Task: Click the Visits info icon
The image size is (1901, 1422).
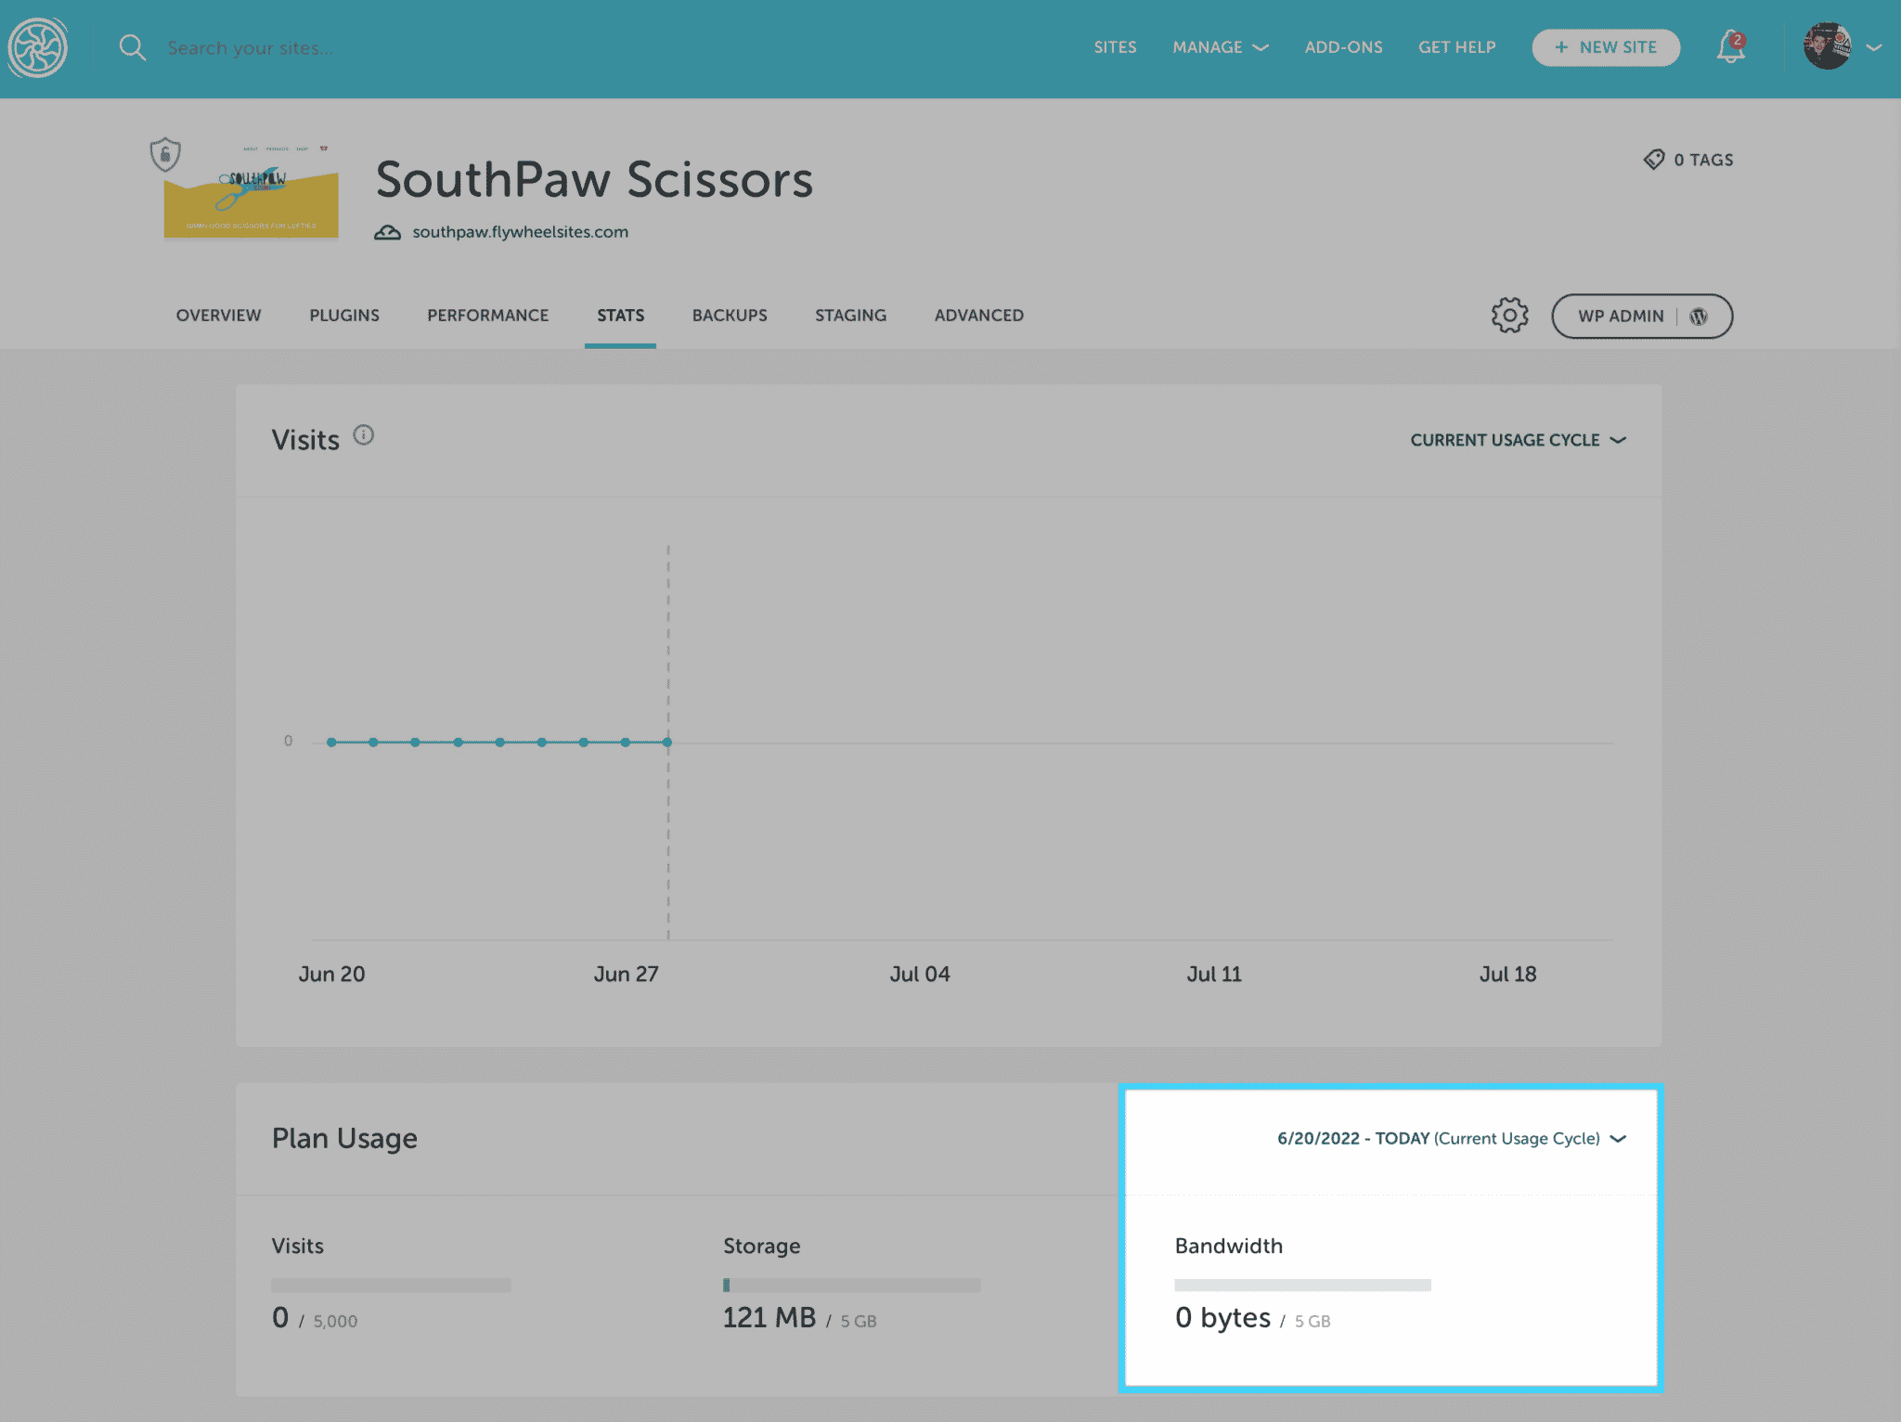Action: (364, 435)
